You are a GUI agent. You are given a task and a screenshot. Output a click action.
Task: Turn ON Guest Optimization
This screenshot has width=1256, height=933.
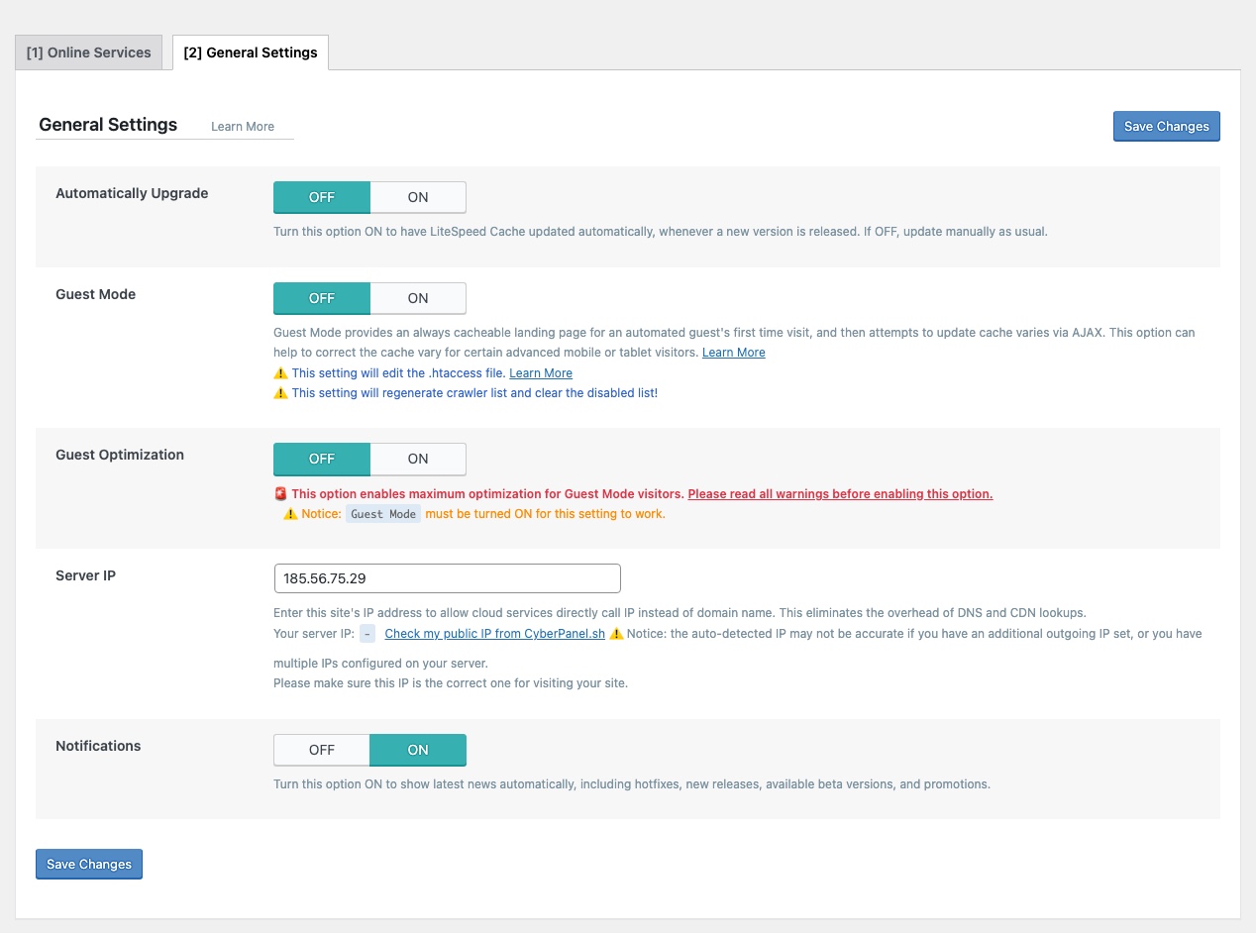pos(418,459)
